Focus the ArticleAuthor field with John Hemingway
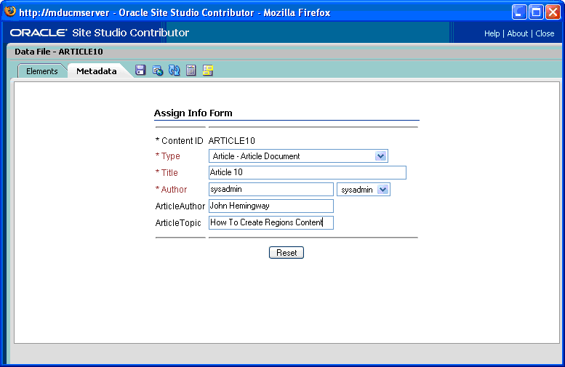Screen dimensions: 565x367 [271, 206]
